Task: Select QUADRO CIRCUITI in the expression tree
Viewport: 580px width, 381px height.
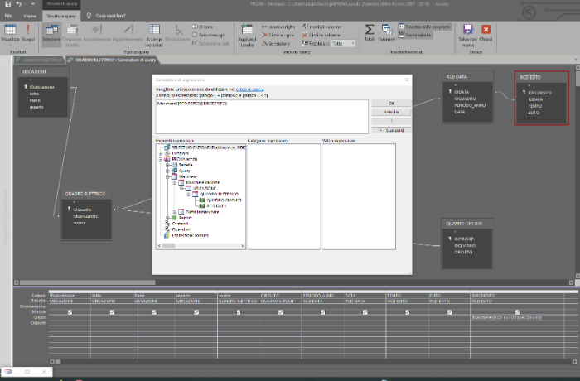Action: 224,200
